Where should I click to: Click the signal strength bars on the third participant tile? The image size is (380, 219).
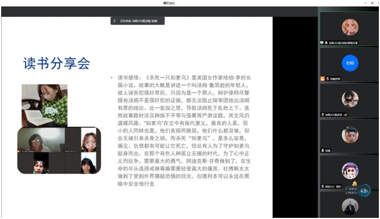[x=345, y=115]
